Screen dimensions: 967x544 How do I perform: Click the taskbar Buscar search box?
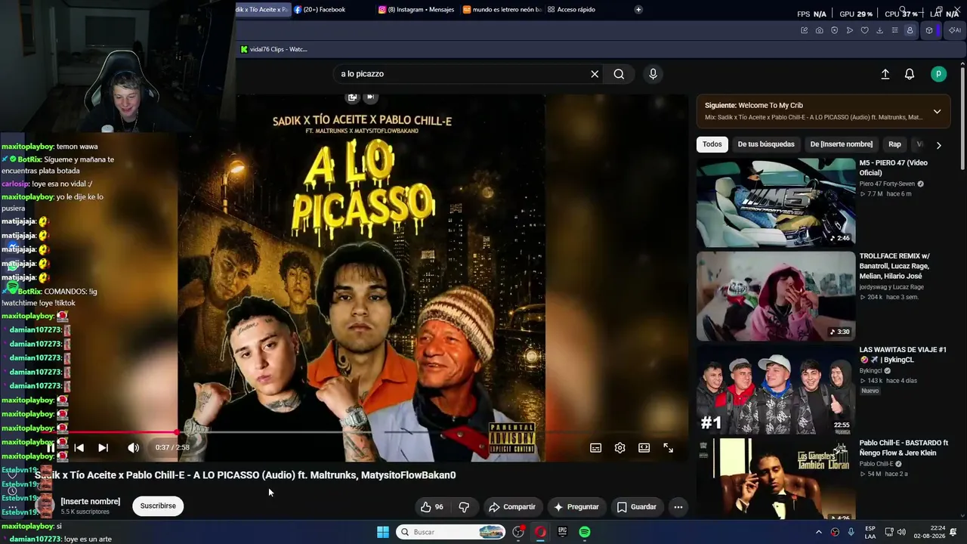tap(451, 532)
